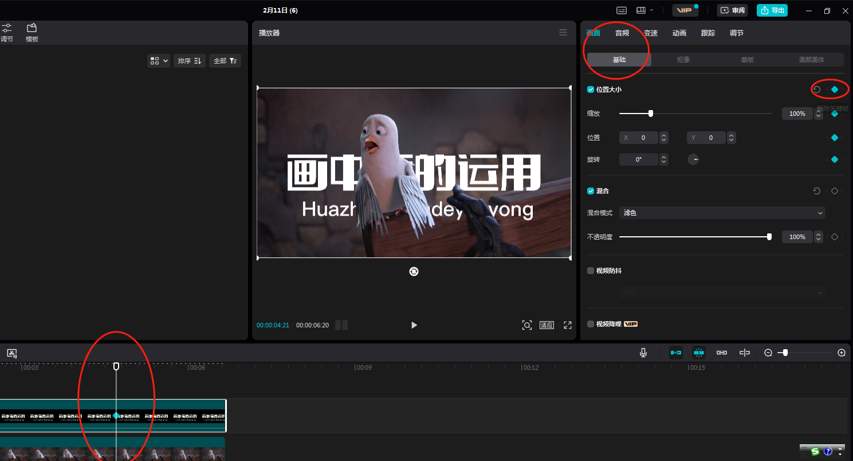Click the 缩放 slider handle
This screenshot has height=461, width=853.
(651, 114)
